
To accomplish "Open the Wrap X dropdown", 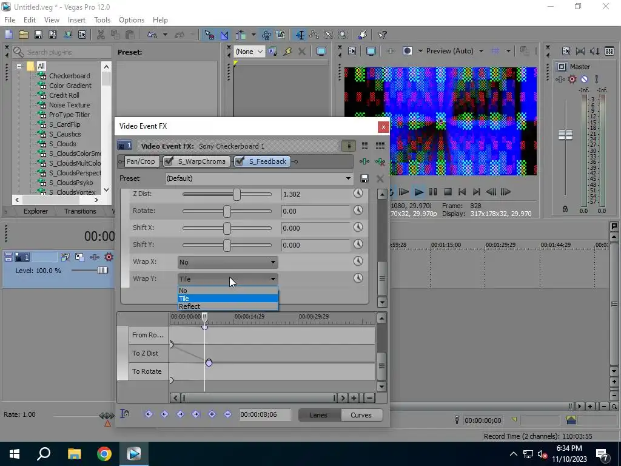I will pyautogui.click(x=228, y=262).
